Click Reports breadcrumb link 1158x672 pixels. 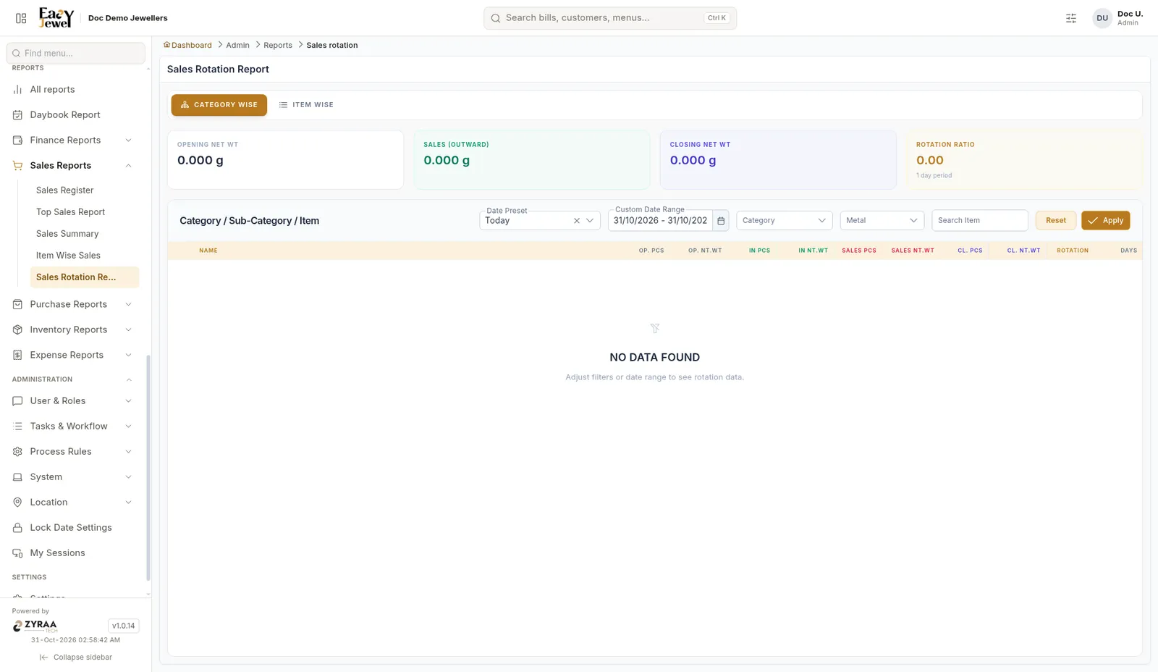tap(278, 45)
